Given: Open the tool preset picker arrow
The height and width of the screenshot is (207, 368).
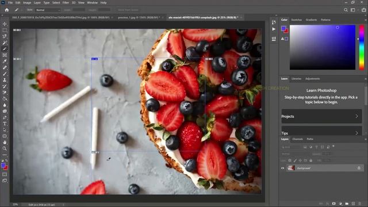Looking at the screenshot, I should 21,10.
